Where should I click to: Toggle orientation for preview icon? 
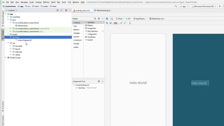click(x=112, y=19)
